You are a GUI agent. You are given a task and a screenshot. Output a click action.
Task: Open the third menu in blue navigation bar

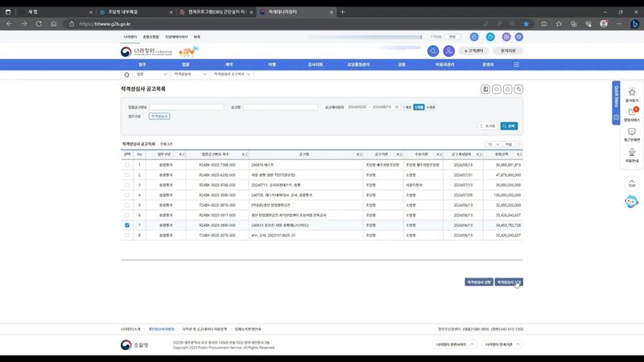(229, 64)
